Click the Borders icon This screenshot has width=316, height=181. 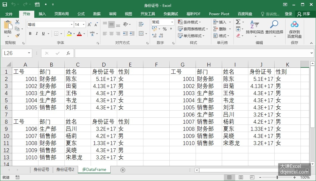pos(56,34)
